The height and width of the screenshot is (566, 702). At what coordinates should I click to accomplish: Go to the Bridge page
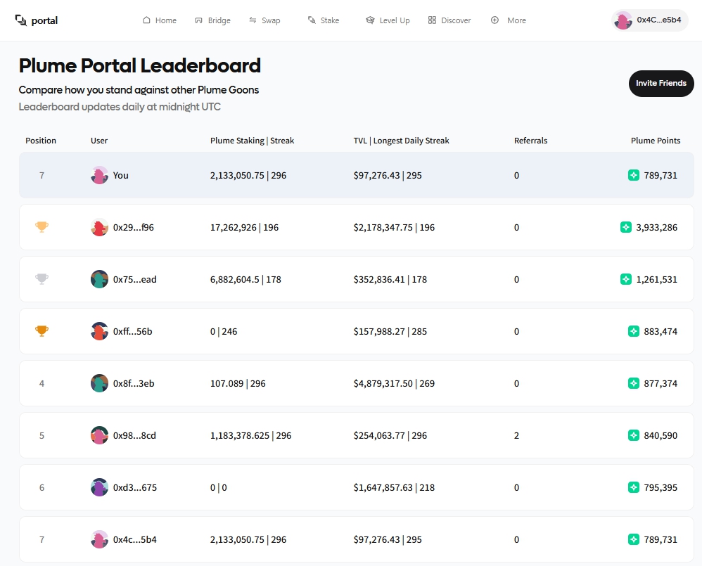pos(212,20)
